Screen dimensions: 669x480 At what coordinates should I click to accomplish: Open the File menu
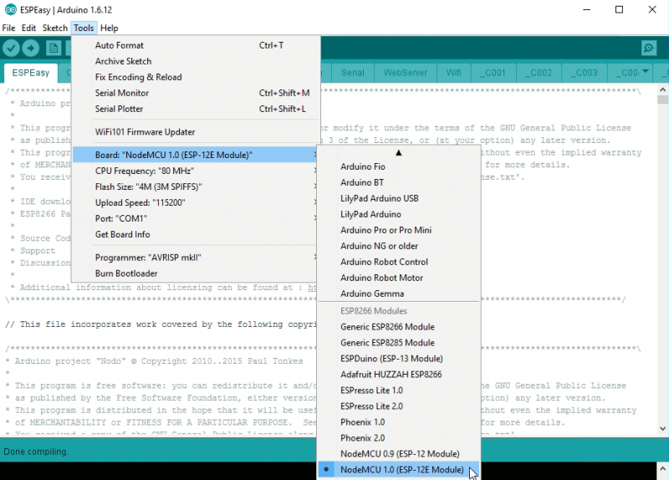[8, 28]
